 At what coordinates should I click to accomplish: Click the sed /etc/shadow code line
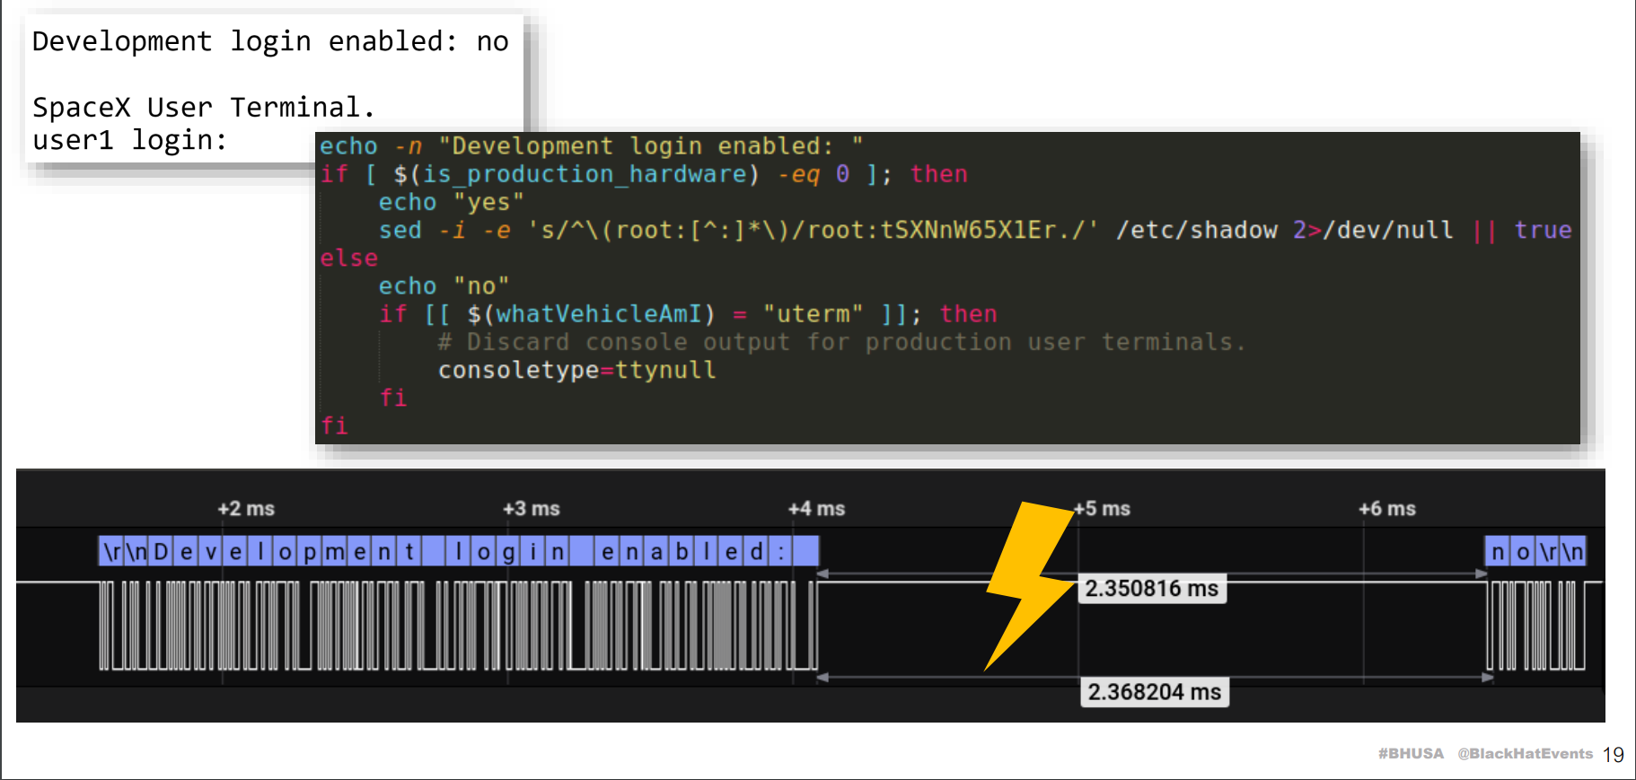pos(975,231)
